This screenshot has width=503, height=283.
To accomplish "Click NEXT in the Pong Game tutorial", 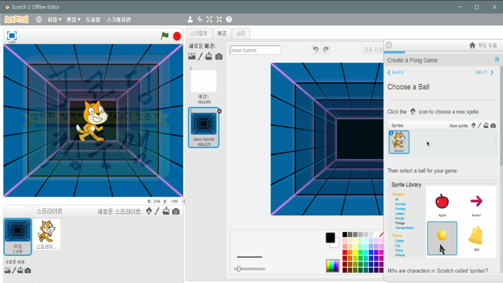I will click(484, 72).
